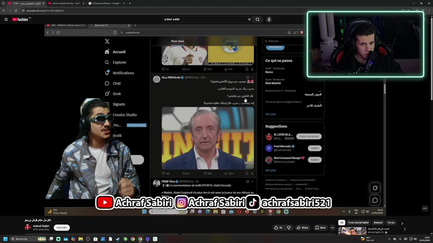This screenshot has width=433, height=243.
Task: Go to YouTube home via the logo
Action: pyautogui.click(x=20, y=20)
